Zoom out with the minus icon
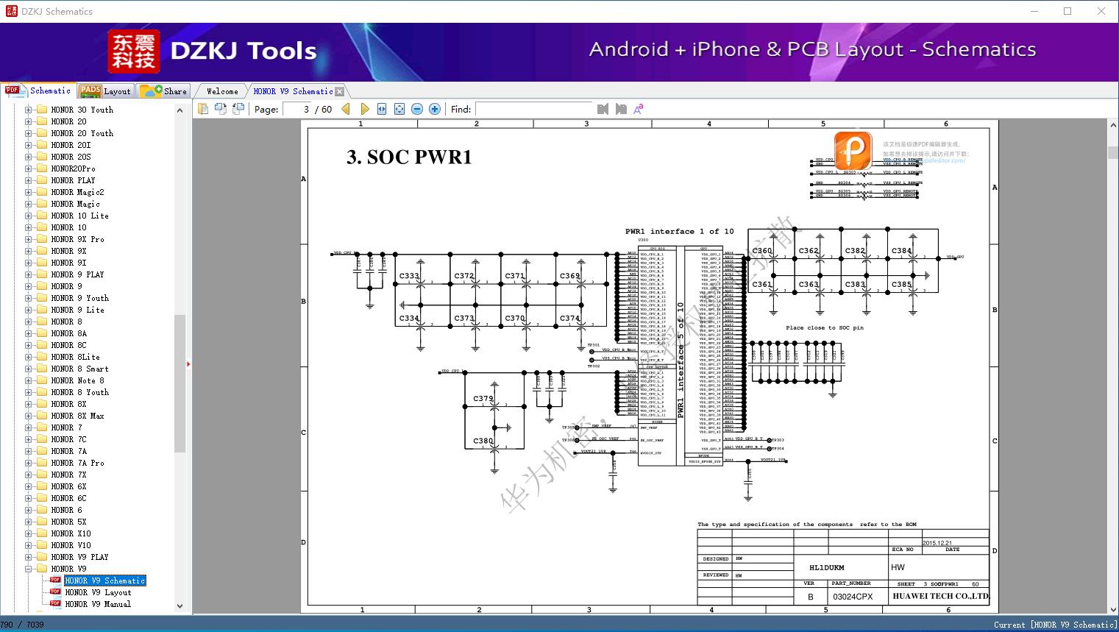The height and width of the screenshot is (632, 1119). [x=417, y=109]
